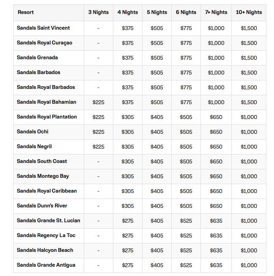Click the Sandals Ochi row name

click(33, 132)
